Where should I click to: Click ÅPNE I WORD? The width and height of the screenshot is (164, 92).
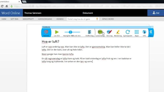click(108, 19)
